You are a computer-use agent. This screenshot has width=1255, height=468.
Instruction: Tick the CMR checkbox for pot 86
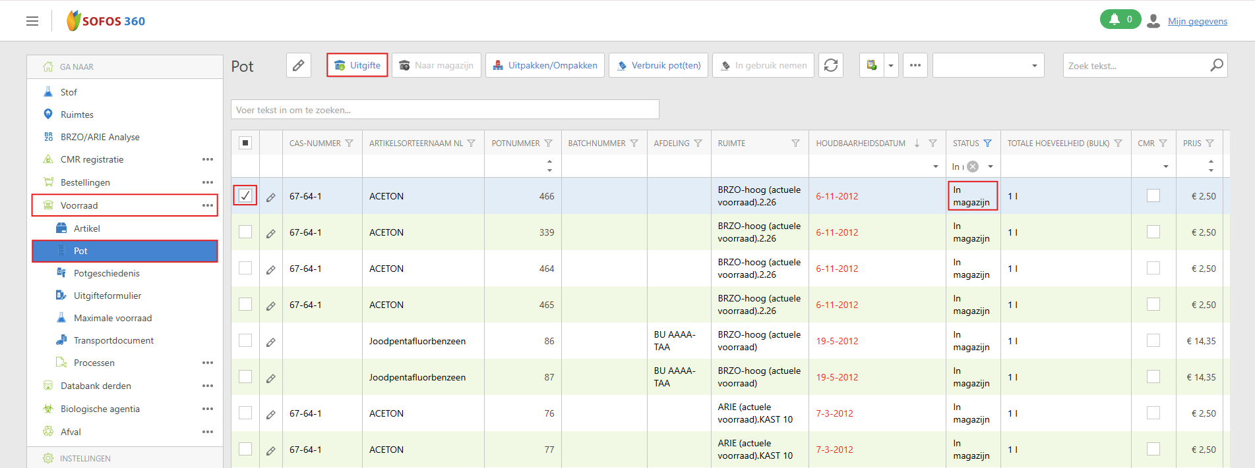pyautogui.click(x=1153, y=340)
